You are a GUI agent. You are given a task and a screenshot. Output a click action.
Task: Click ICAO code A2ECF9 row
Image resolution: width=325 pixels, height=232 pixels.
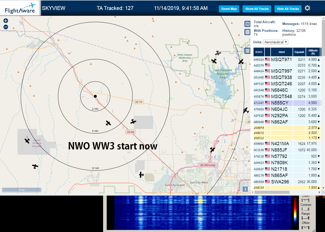[287, 65]
